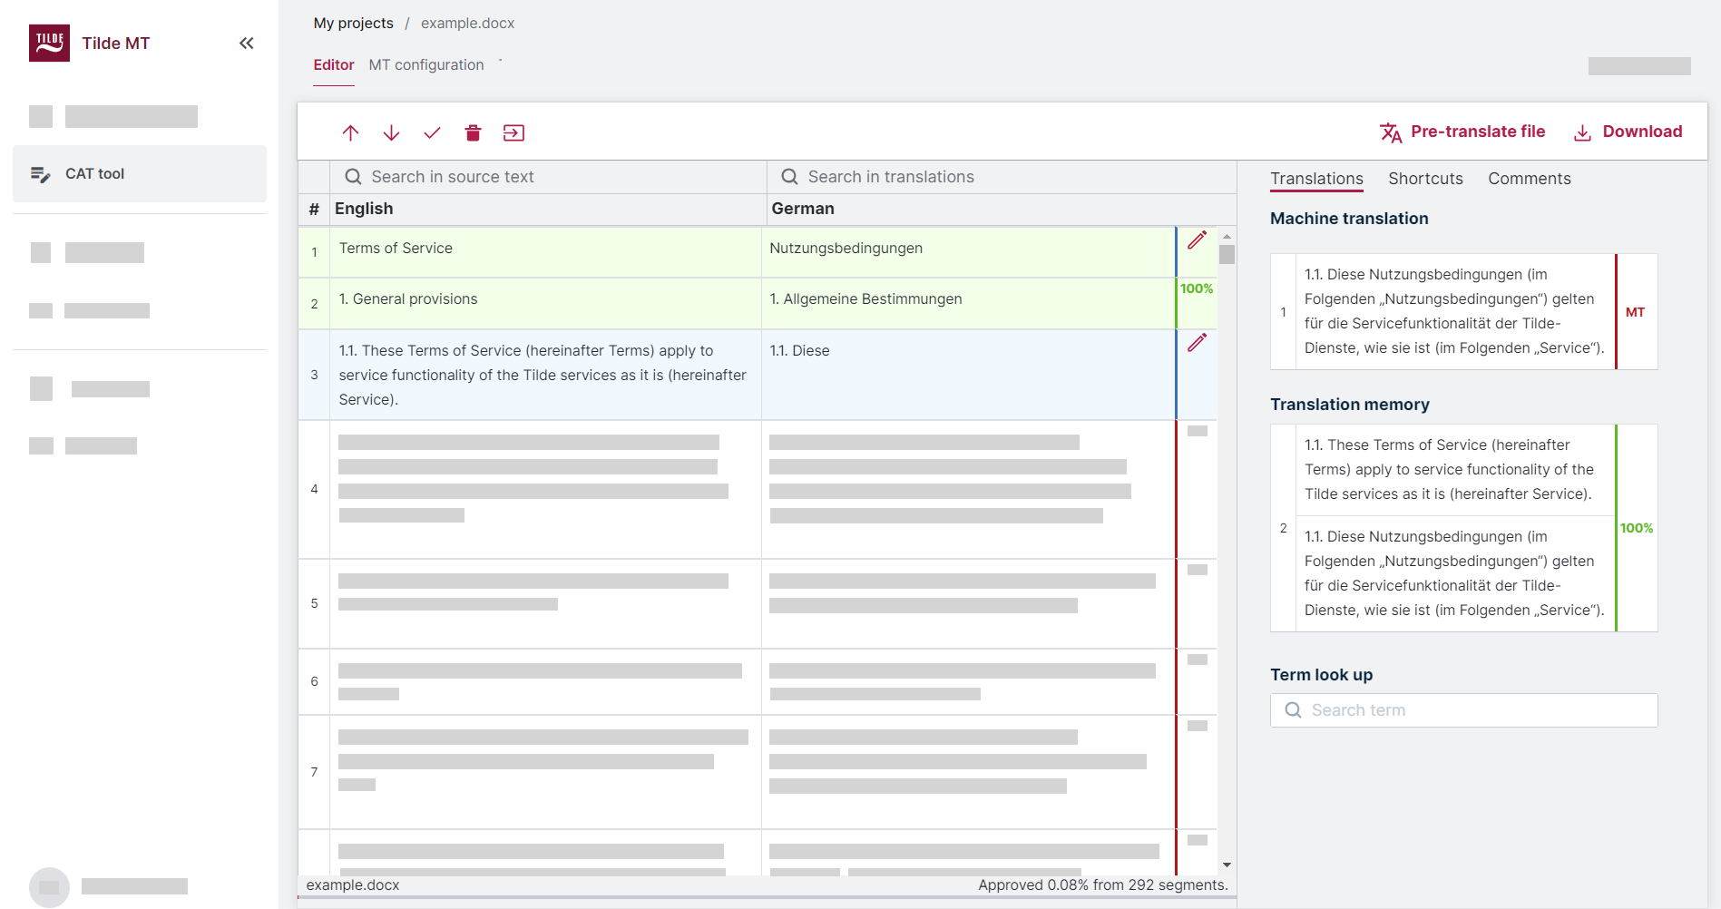Switch to the Editor tab

coord(334,65)
